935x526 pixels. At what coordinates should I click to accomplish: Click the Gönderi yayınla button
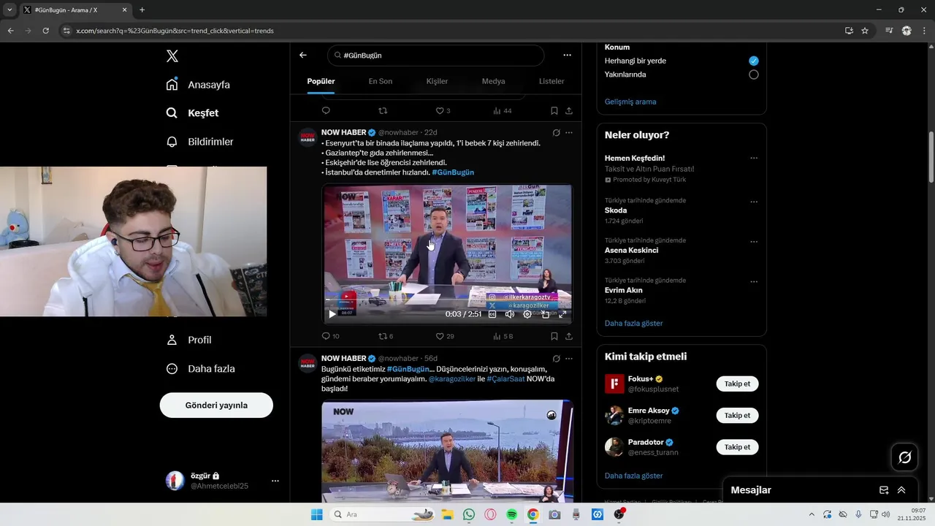pos(216,405)
